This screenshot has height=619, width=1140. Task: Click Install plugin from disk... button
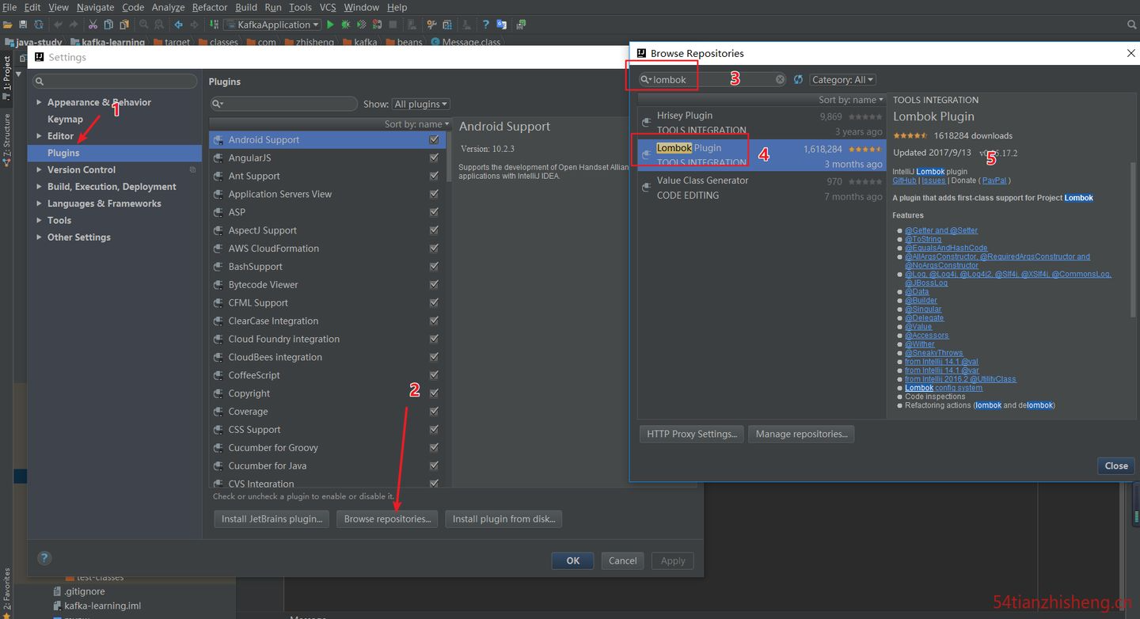tap(503, 519)
